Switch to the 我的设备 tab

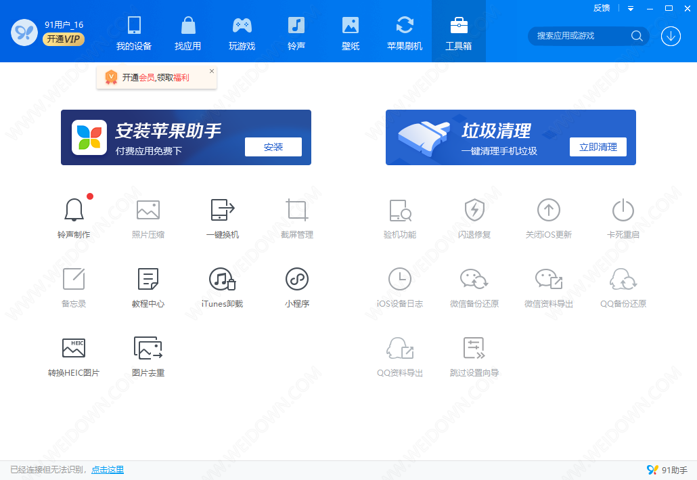pos(134,33)
